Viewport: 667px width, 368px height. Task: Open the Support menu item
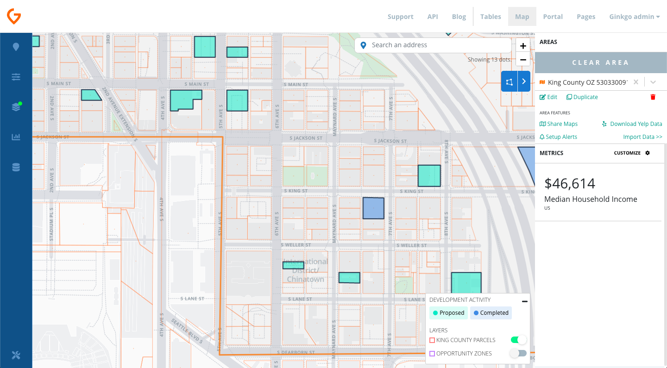[400, 17]
